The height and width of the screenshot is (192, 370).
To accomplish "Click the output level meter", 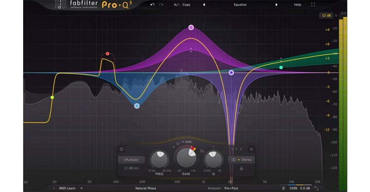I will coord(343,104).
